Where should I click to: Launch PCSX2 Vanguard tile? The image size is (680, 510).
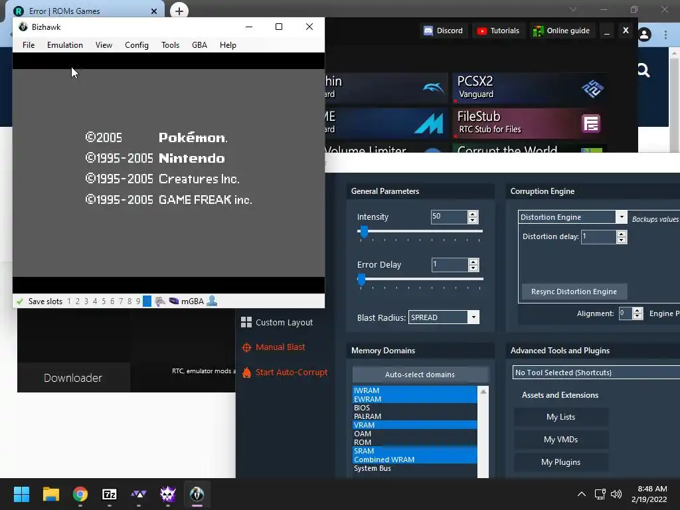(x=529, y=88)
